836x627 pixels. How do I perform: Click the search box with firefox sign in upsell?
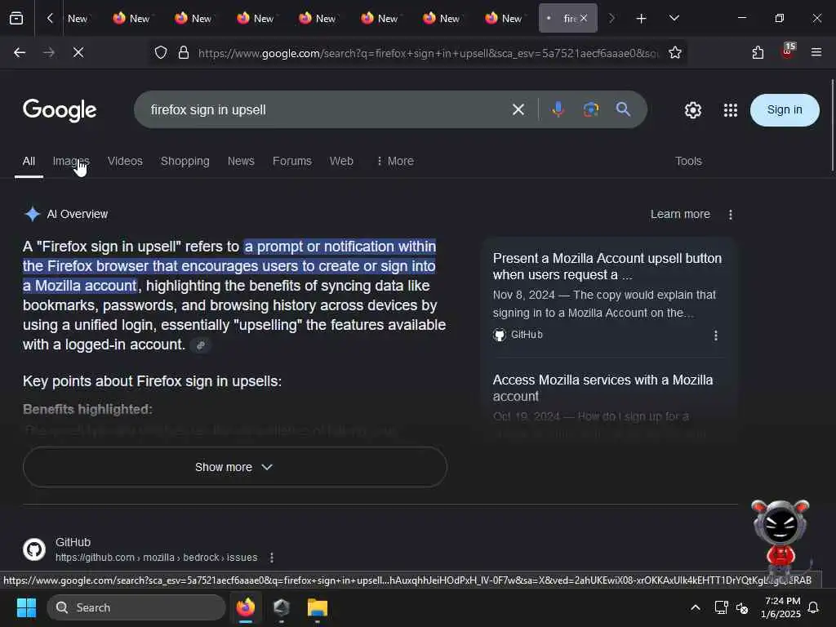(325, 110)
